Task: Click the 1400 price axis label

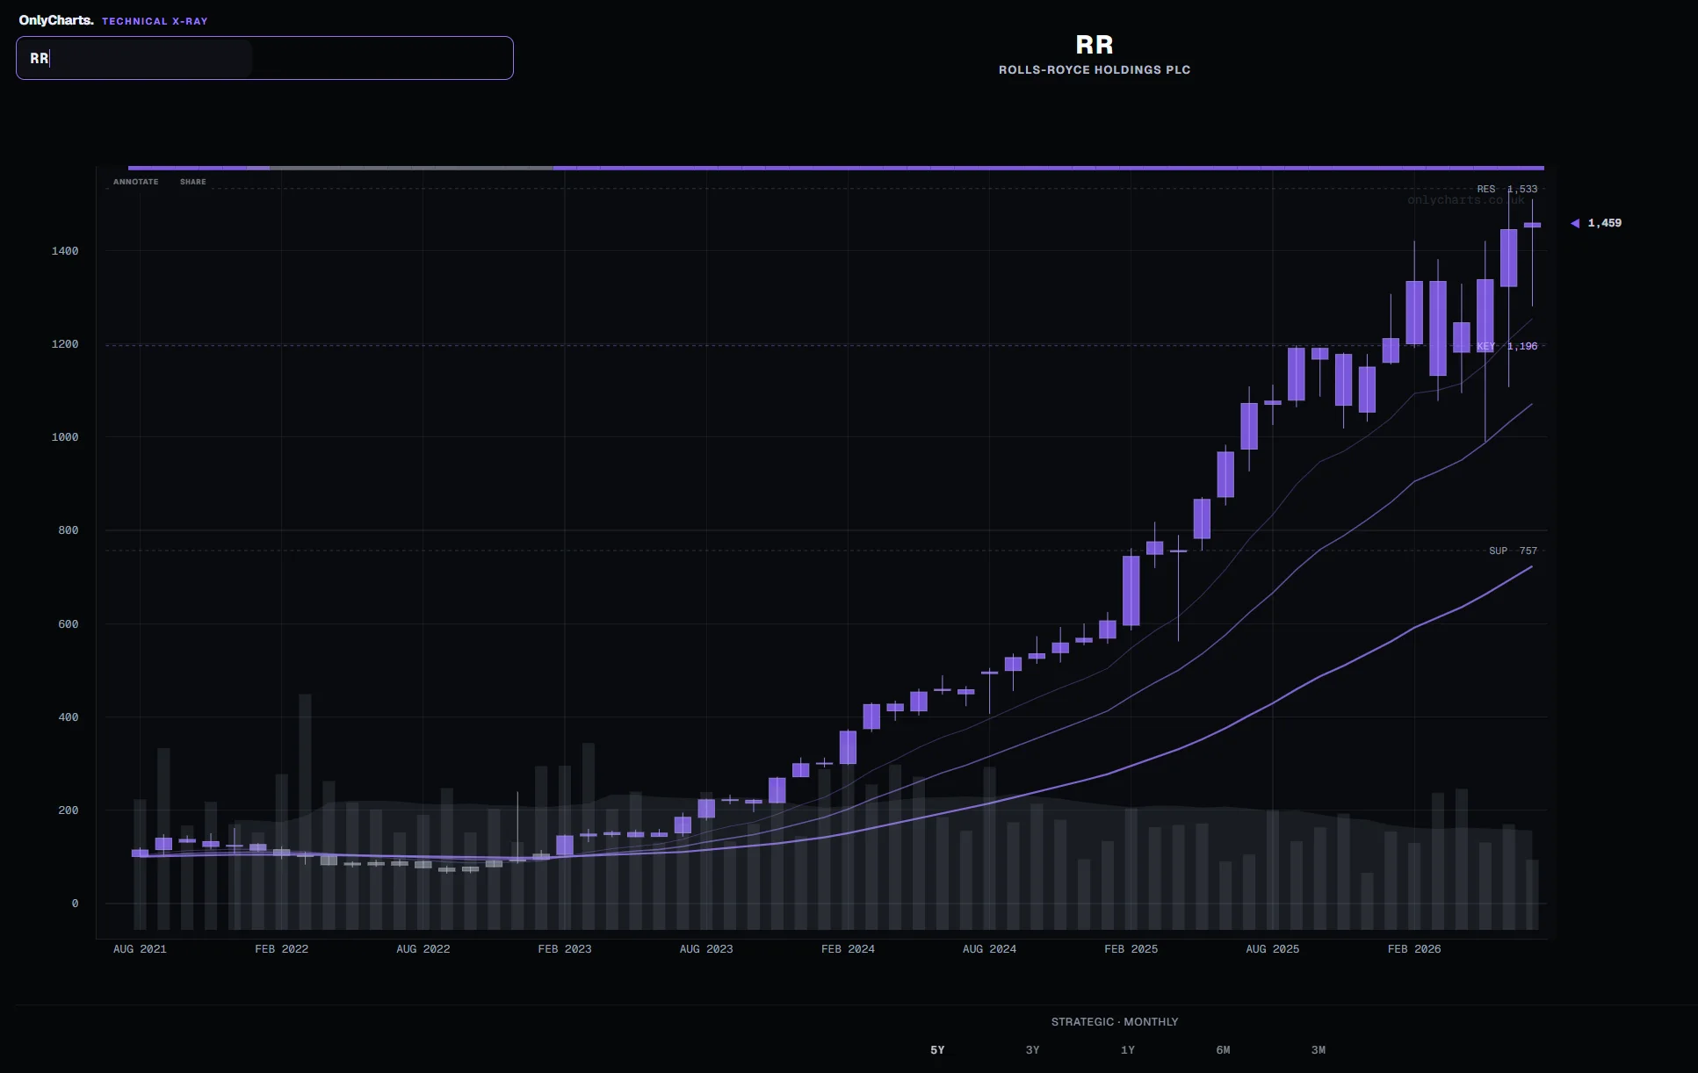Action: [x=65, y=251]
